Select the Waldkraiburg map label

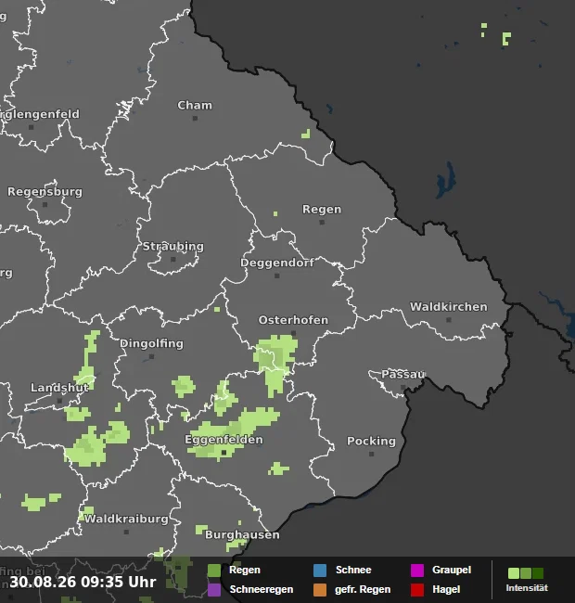click(126, 519)
